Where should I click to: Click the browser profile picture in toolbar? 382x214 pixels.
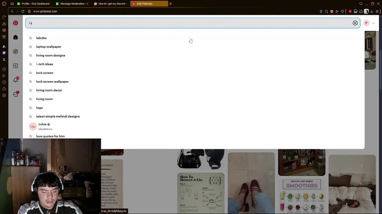tap(366, 11)
